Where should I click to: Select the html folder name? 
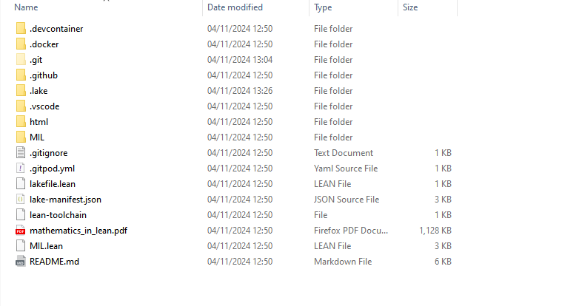(39, 122)
